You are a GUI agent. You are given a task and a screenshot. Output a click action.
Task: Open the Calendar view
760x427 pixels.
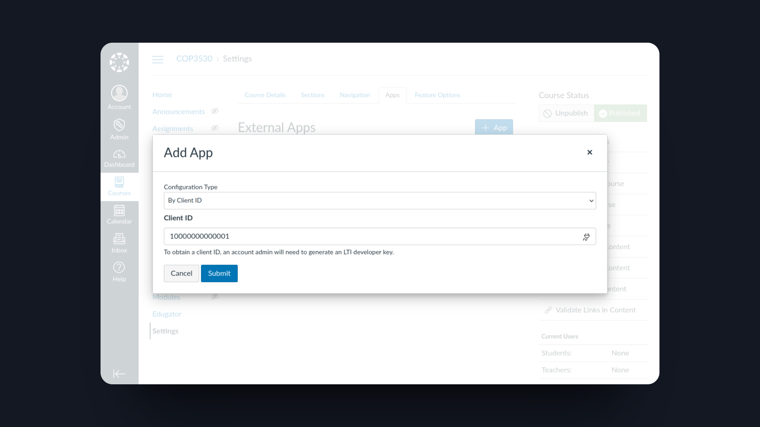click(119, 214)
